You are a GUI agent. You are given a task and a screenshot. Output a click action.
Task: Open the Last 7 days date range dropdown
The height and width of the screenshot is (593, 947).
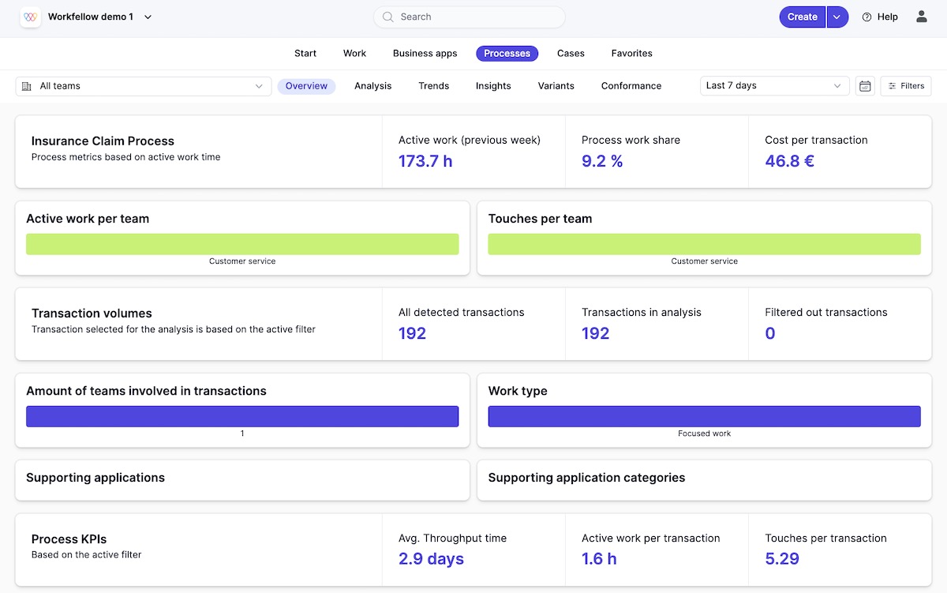773,85
